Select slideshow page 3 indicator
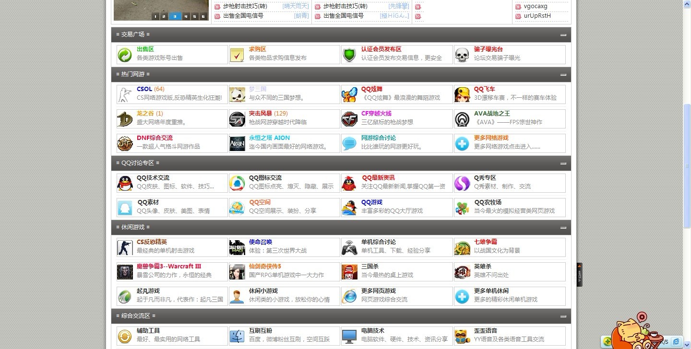This screenshot has height=349, width=691. click(x=174, y=16)
